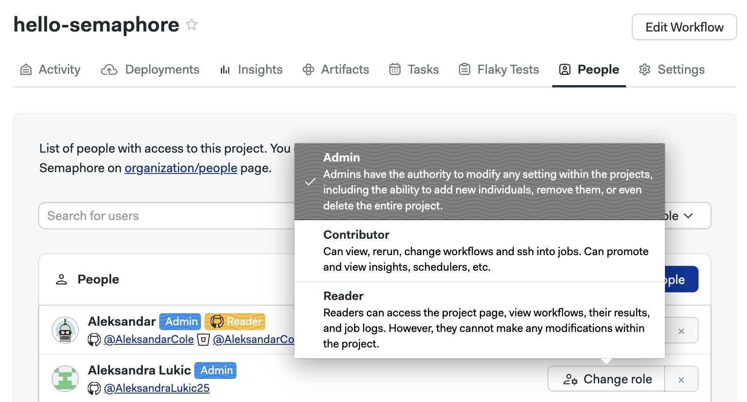Open the Settings tab
747x402 pixels.
[x=672, y=70]
